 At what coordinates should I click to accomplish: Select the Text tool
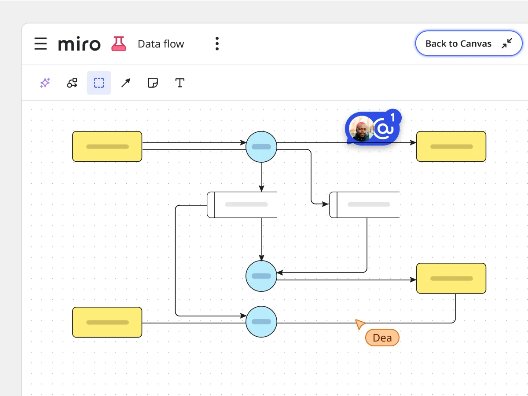[180, 83]
